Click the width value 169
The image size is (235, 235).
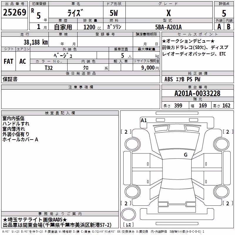pos(203,105)
